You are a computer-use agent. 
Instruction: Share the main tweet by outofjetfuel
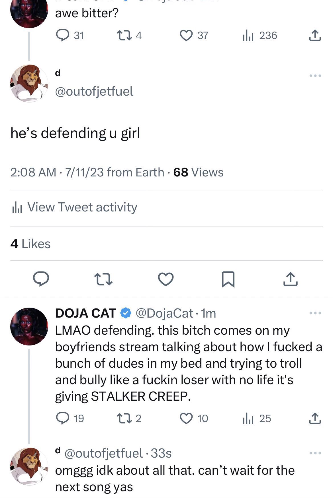coord(290,279)
